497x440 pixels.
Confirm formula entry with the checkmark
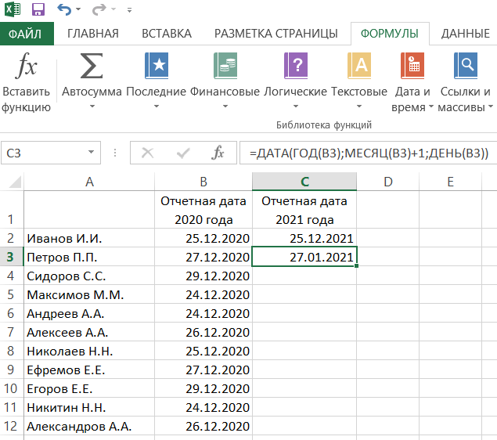click(183, 153)
